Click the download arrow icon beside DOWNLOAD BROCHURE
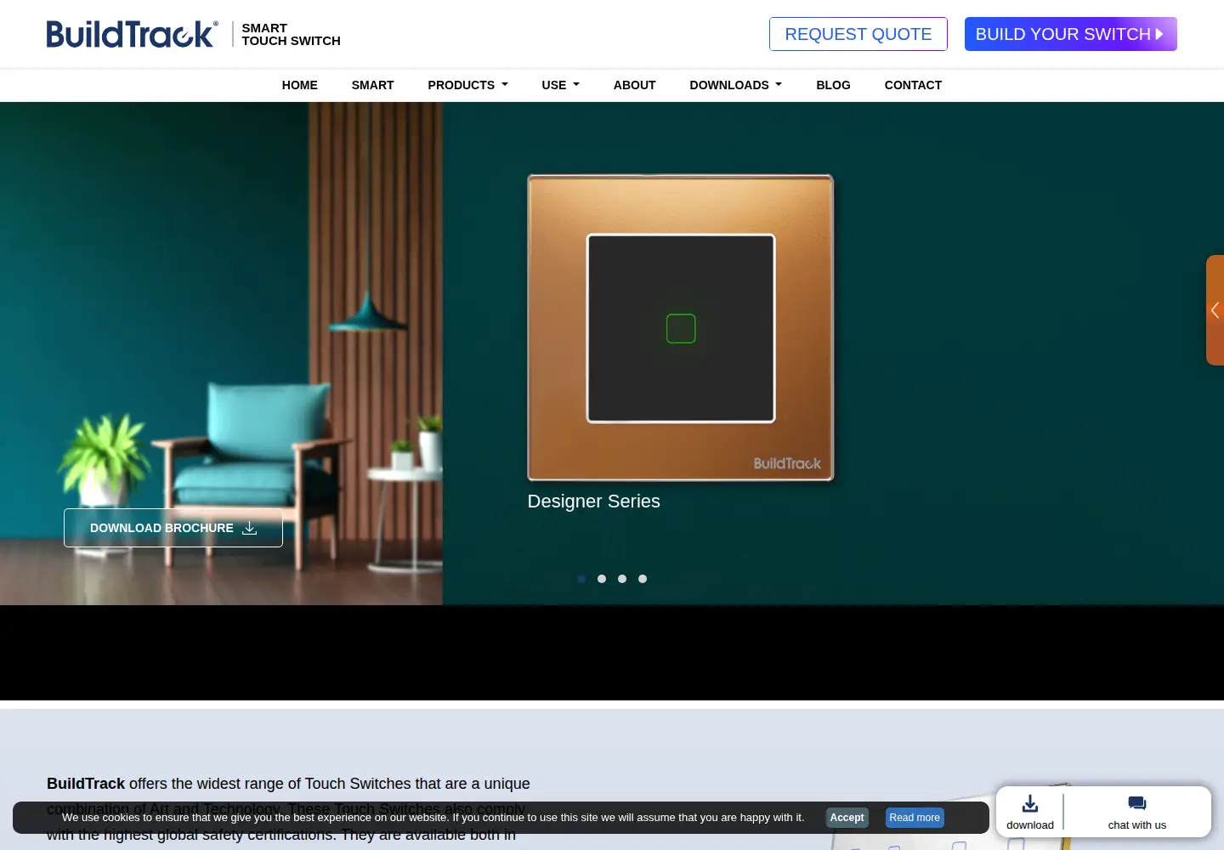1224x850 pixels. [x=250, y=528]
